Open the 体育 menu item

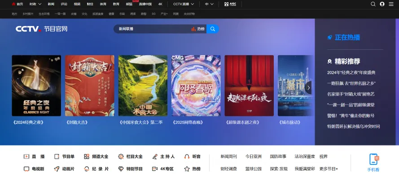coord(103,4)
